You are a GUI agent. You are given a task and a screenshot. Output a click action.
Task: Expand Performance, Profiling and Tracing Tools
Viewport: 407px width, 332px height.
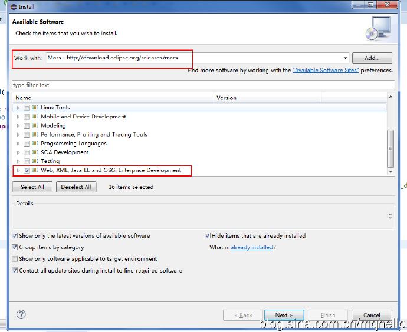pyautogui.click(x=18, y=135)
